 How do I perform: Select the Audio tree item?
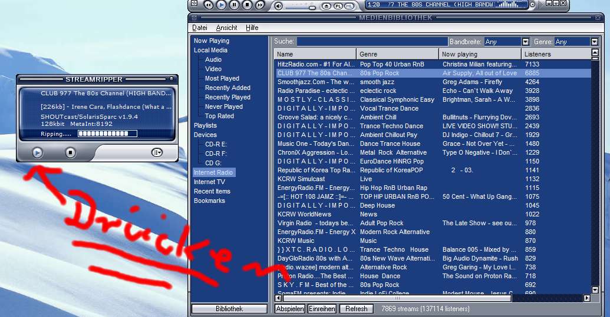213,59
